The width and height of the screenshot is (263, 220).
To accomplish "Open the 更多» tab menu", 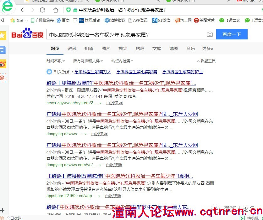I will [207, 49].
